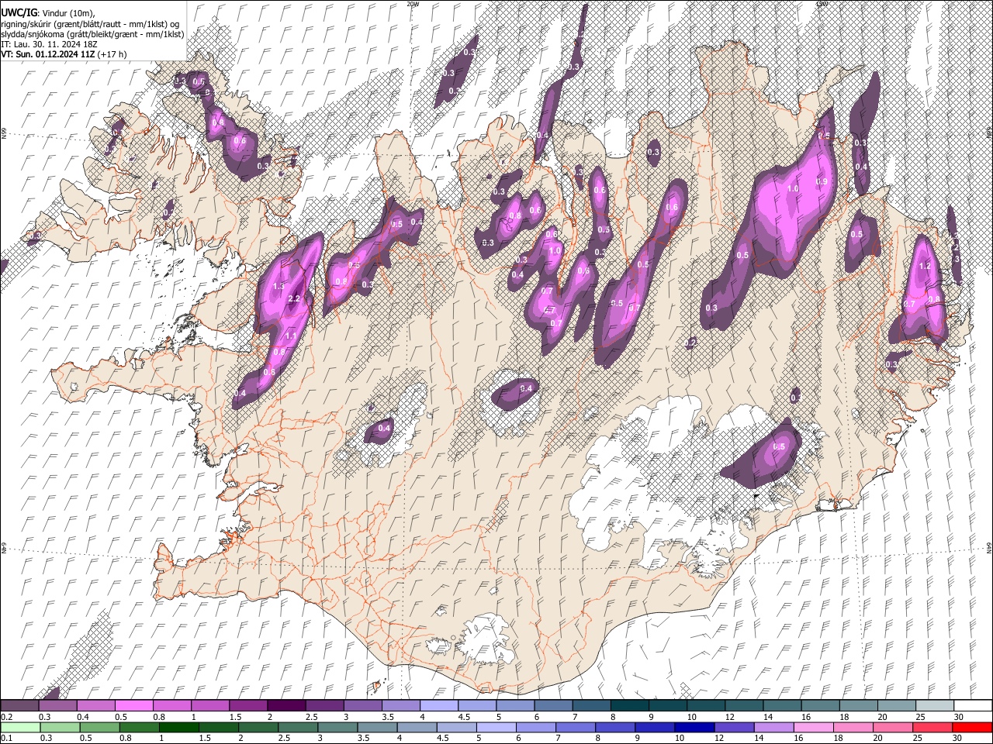The height and width of the screenshot is (744, 993).
Task: Click the '30' label in top legend row
Action: (959, 717)
